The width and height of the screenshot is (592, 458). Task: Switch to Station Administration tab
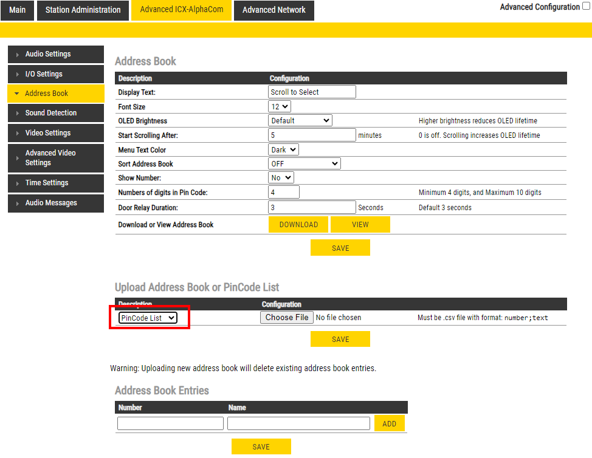pos(83,10)
